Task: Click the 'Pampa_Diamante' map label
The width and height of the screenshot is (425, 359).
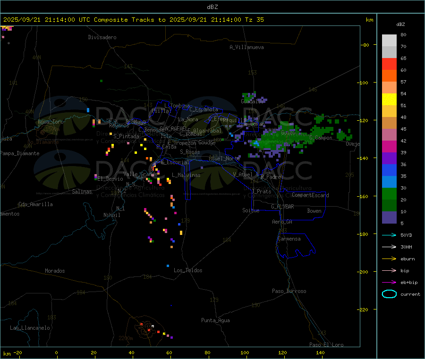Action: (x=19, y=153)
